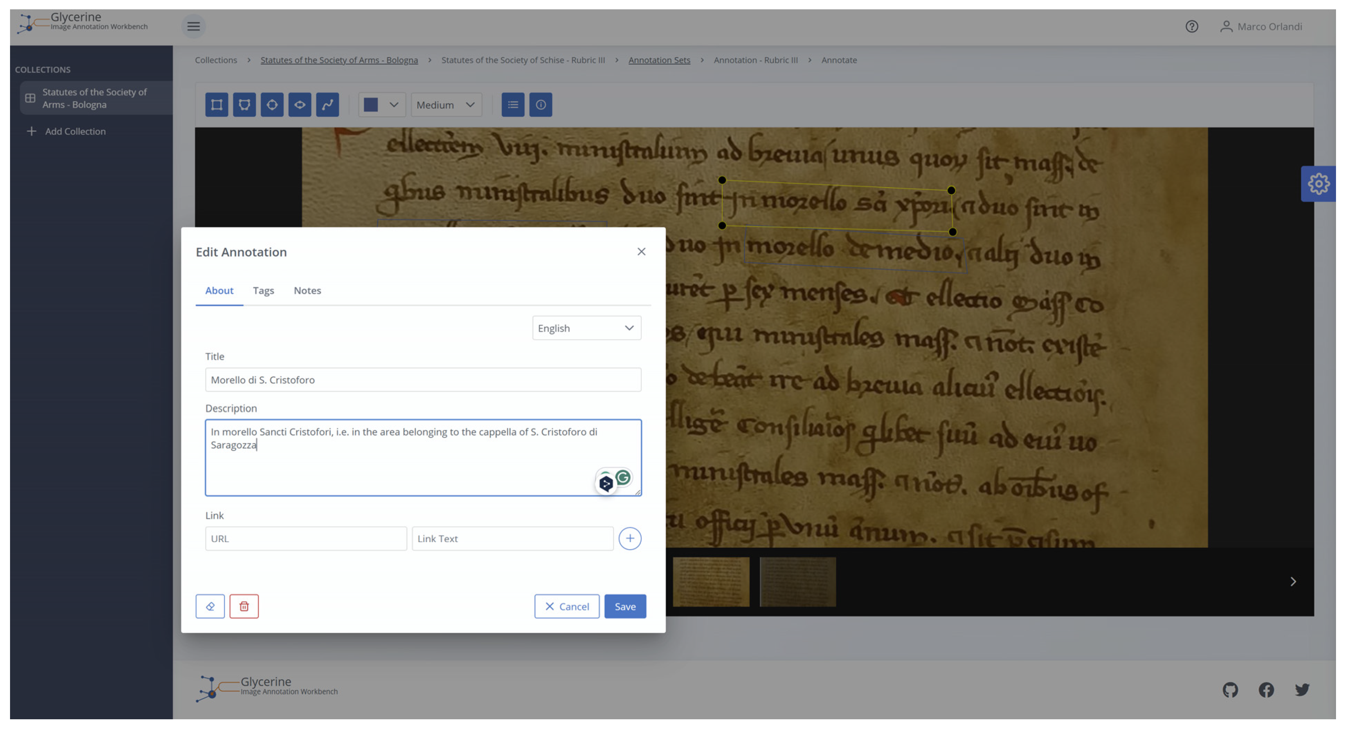Screen dimensions: 1345x730
Task: Expand the Medium stroke width dropdown
Action: (x=446, y=105)
